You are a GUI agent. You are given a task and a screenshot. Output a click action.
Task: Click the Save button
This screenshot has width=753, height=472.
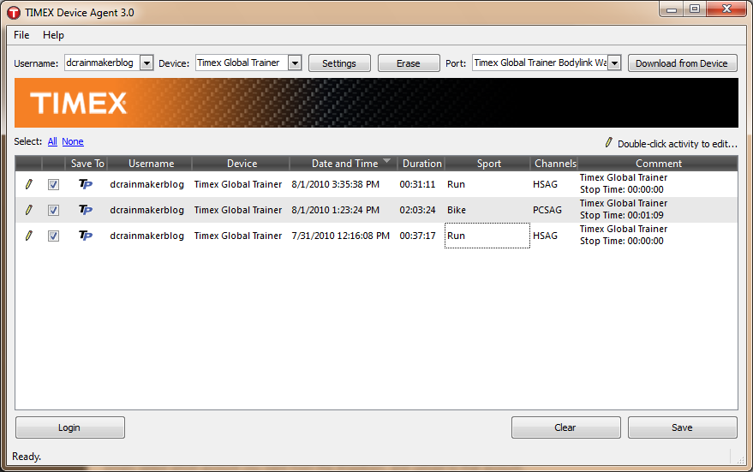(682, 427)
